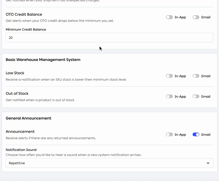Turn on Low Stock In-App notifications
Image resolution: width=219 pixels, height=181 pixels.
pyautogui.click(x=169, y=76)
